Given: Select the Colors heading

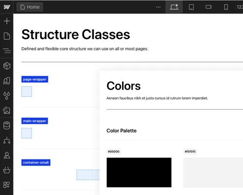Looking at the screenshot, I should point(123,86).
